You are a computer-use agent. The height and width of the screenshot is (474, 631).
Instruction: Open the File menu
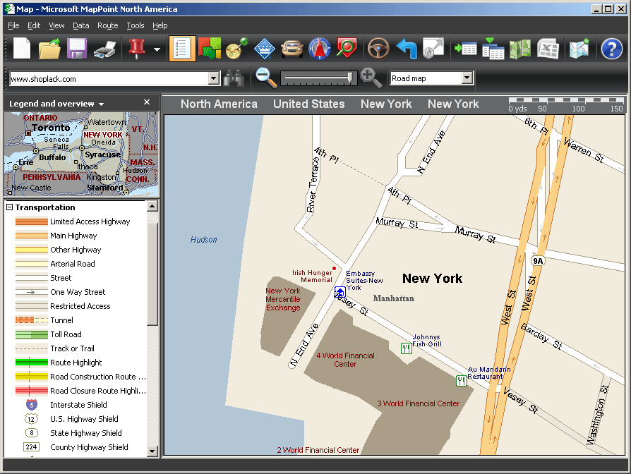[x=13, y=25]
